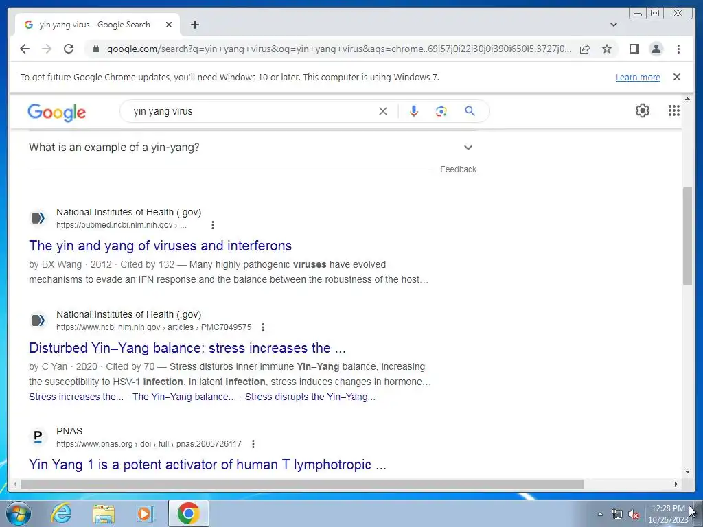Expand 'What is an example of a yin-yang?'
703x527 pixels.
tap(253, 148)
